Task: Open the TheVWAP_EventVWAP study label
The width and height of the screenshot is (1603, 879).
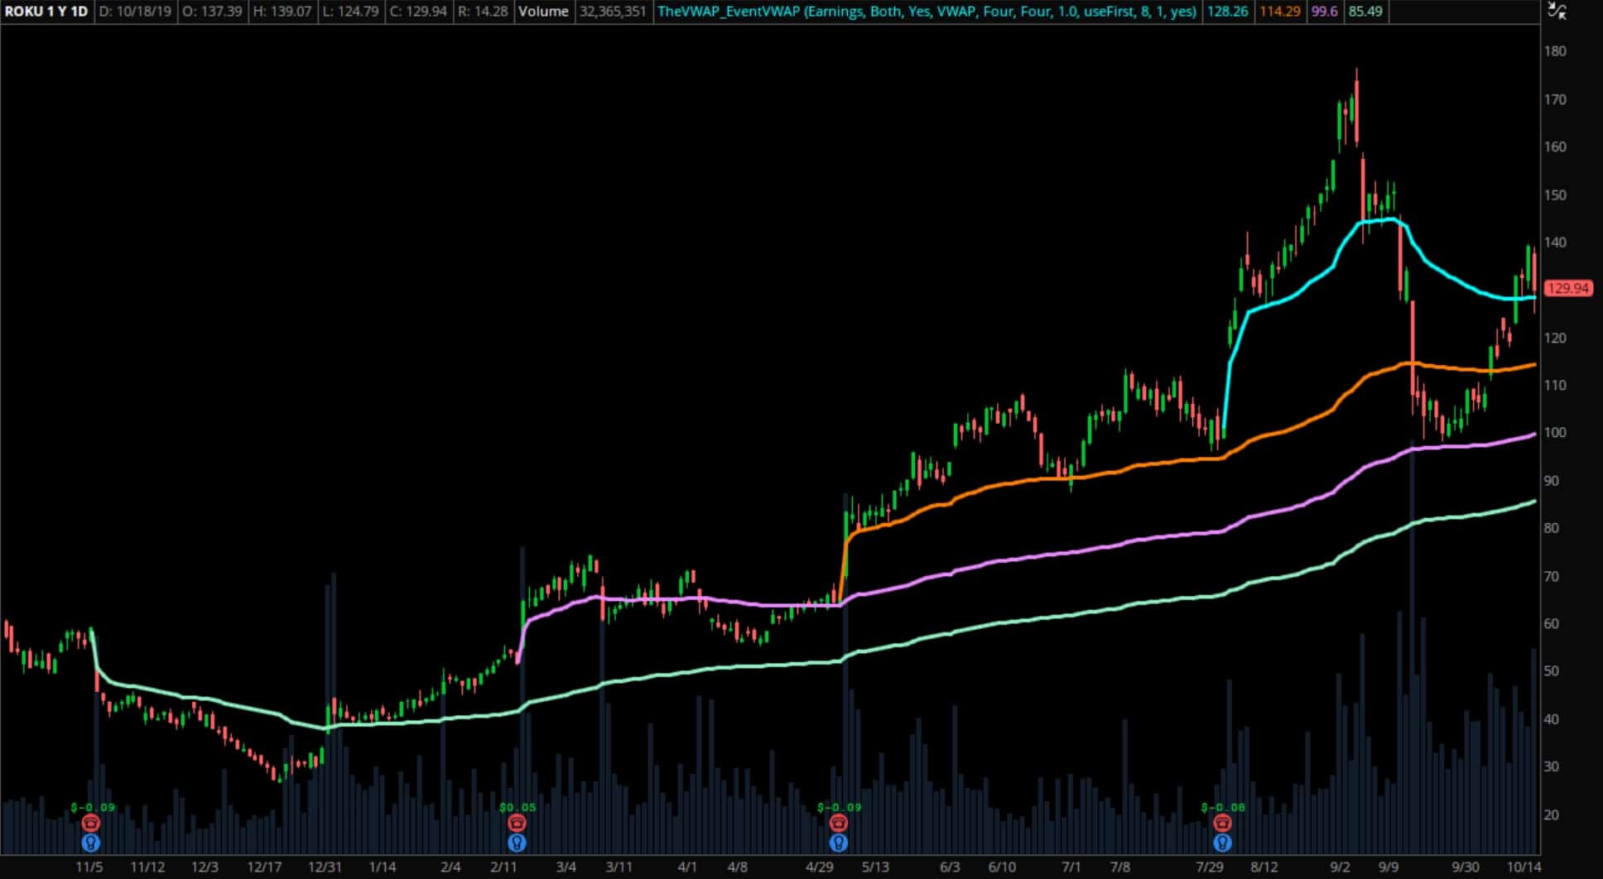Action: (927, 12)
